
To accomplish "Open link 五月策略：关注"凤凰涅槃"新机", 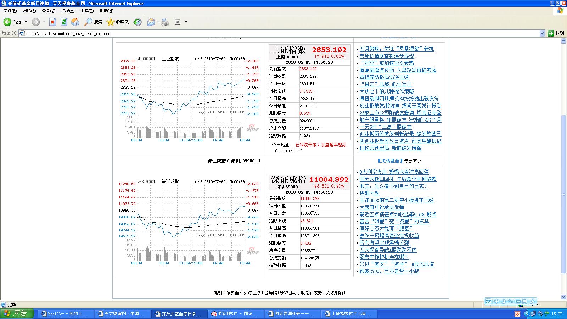I will (397, 49).
